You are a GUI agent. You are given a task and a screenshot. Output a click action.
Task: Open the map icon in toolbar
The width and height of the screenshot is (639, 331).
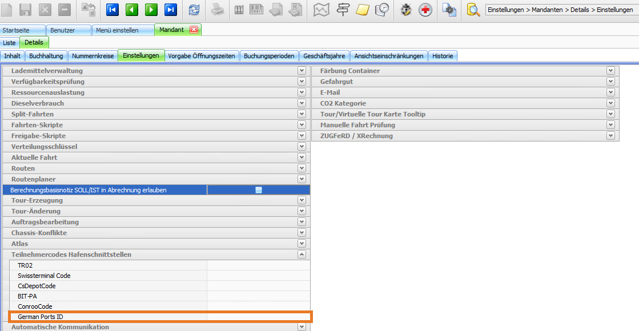[322, 10]
